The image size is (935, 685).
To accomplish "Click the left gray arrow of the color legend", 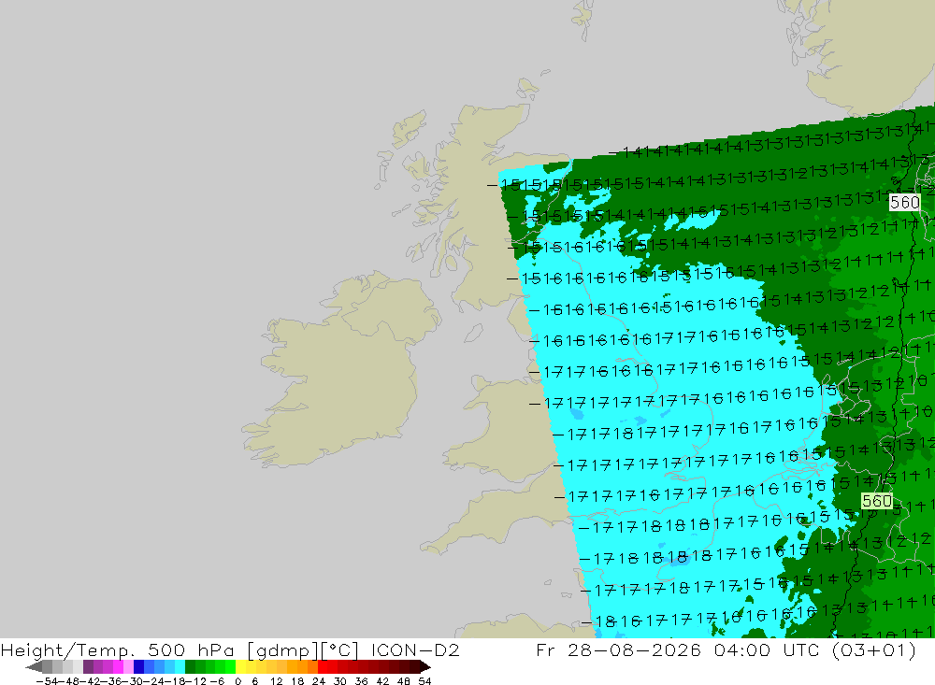I will pyautogui.click(x=34, y=666).
